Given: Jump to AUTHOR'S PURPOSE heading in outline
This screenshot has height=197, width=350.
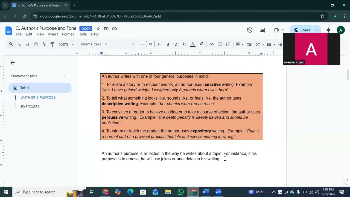Looking at the screenshot, I should click(38, 97).
